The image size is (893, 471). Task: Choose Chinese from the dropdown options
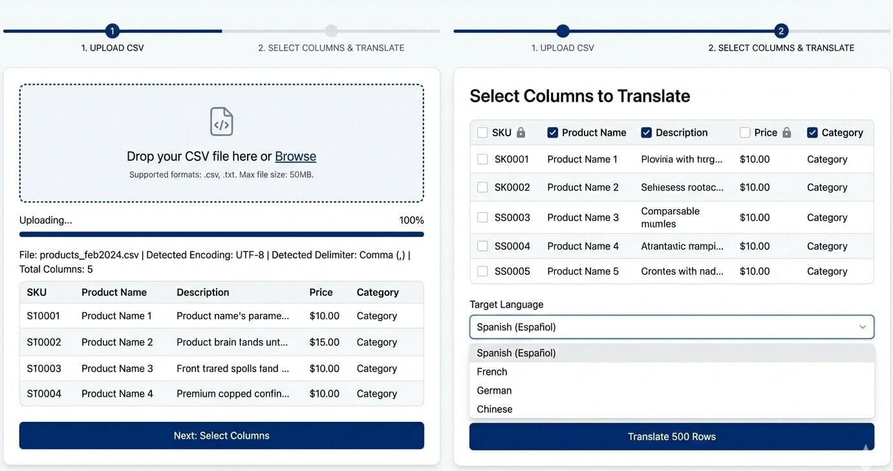495,409
